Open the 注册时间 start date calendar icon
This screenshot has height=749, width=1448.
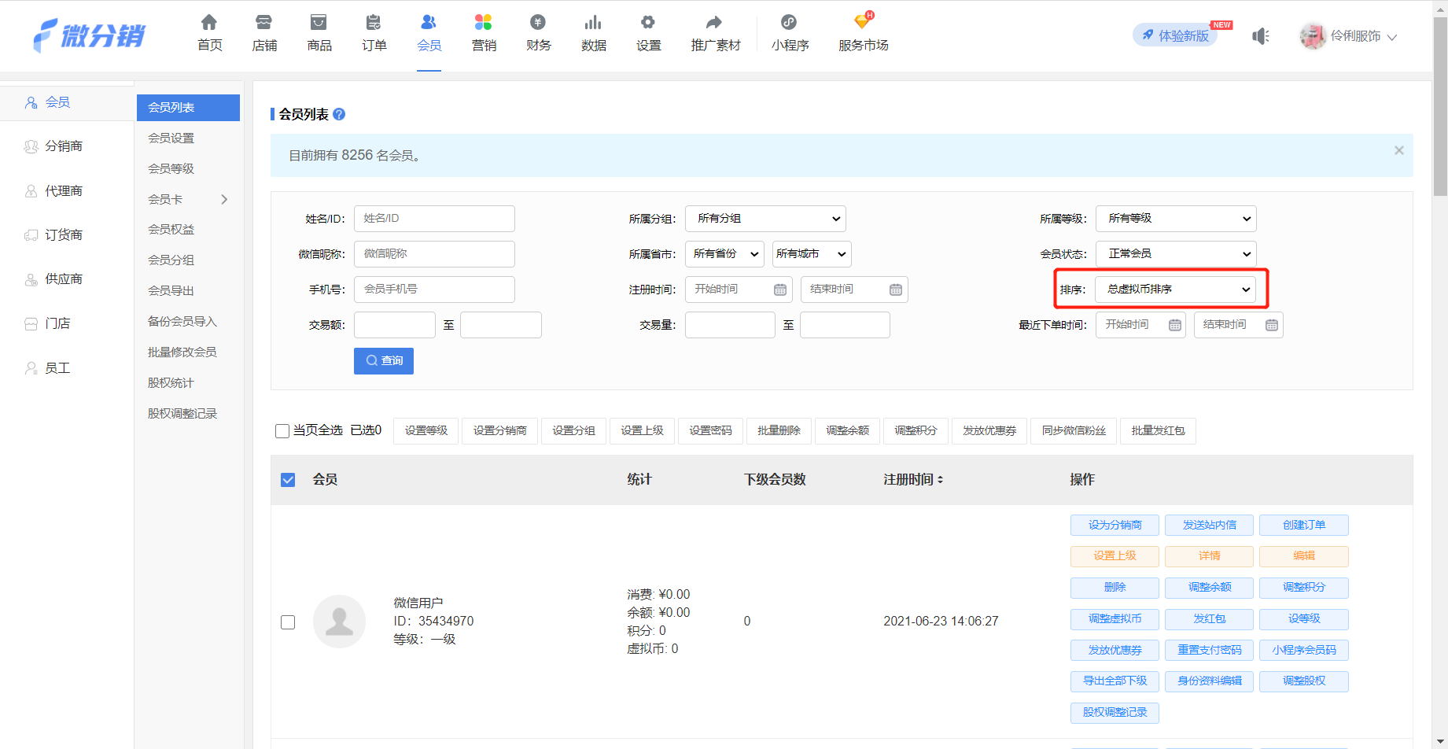(779, 290)
